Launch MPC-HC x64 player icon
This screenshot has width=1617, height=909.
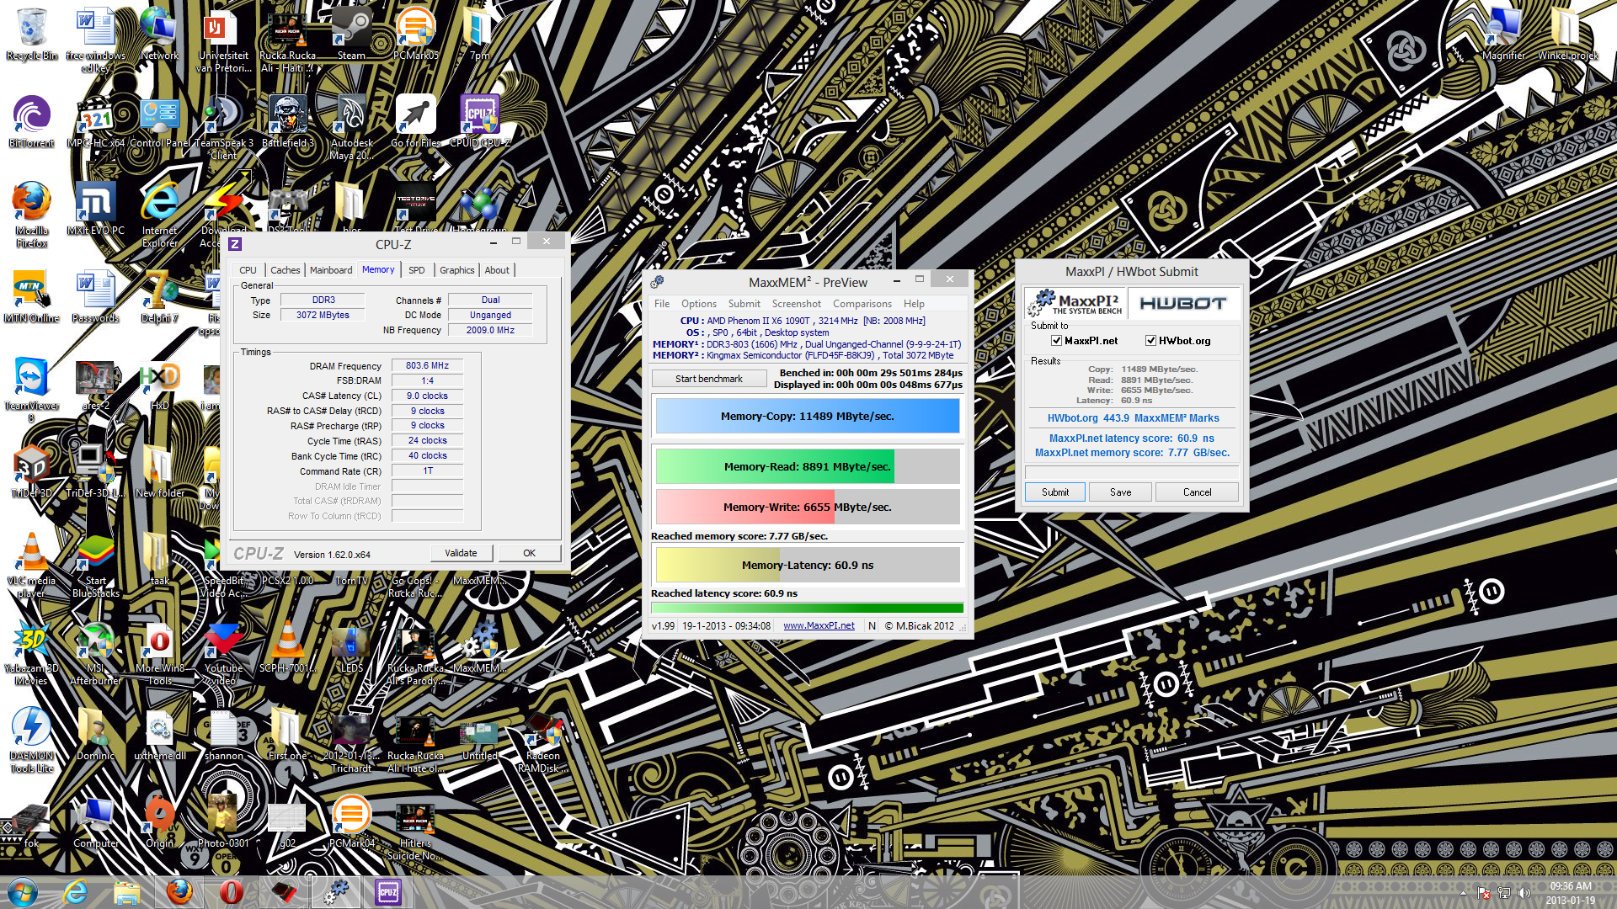pyautogui.click(x=96, y=121)
